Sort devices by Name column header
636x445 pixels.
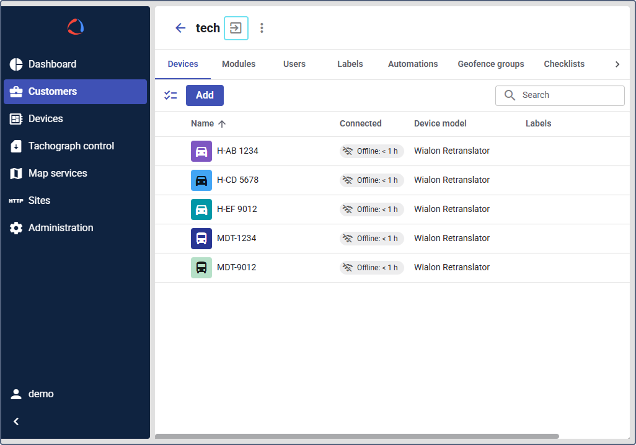(203, 123)
